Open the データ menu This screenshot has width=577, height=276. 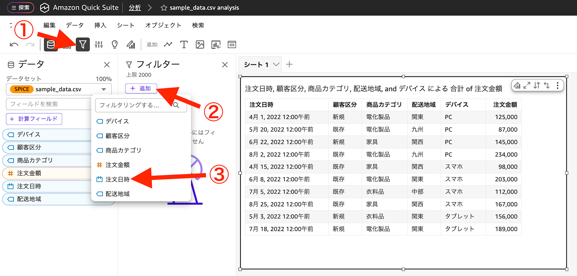coord(75,25)
